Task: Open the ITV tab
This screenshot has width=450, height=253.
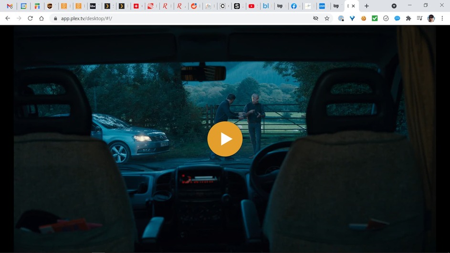Action: pos(93,6)
